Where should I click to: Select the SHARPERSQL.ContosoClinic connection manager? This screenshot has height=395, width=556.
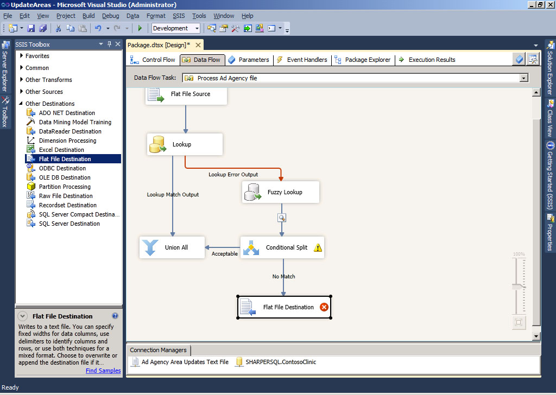click(x=275, y=362)
